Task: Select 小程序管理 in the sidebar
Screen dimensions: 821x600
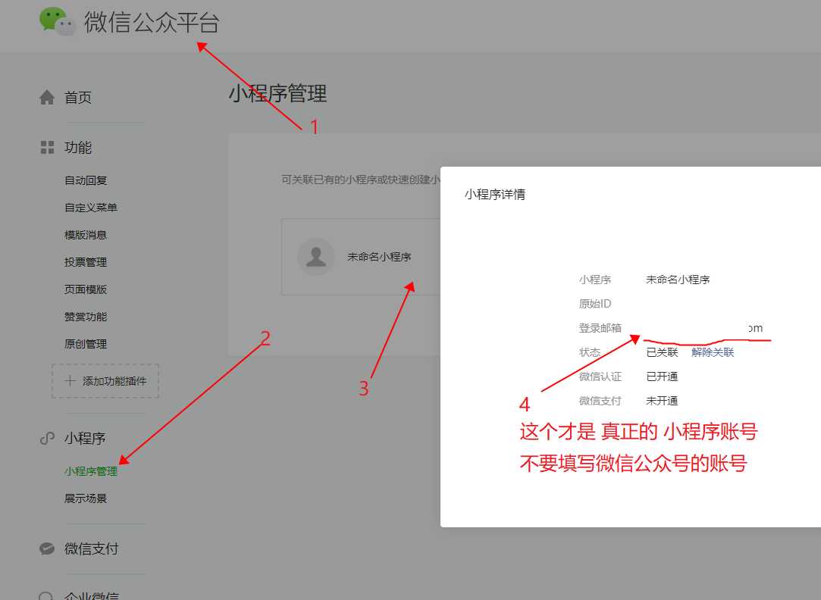Action: click(91, 471)
